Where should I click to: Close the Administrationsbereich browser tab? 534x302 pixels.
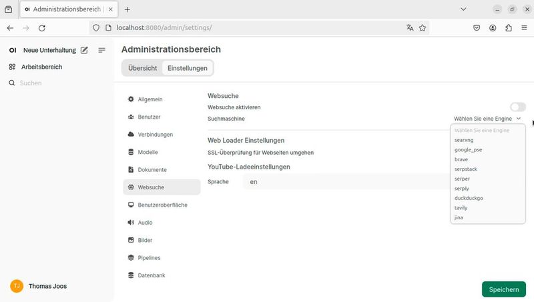[x=110, y=9]
